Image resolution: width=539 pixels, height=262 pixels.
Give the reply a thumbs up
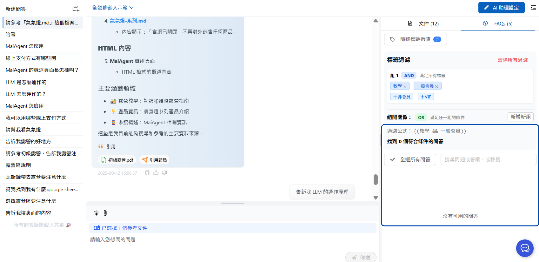pyautogui.click(x=156, y=173)
